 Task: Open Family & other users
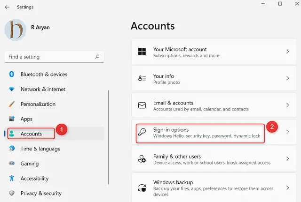pyautogui.click(x=214, y=159)
